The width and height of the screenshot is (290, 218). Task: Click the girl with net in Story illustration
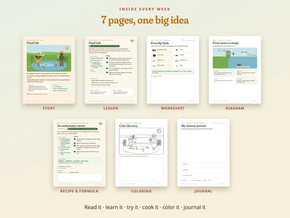(x=38, y=60)
